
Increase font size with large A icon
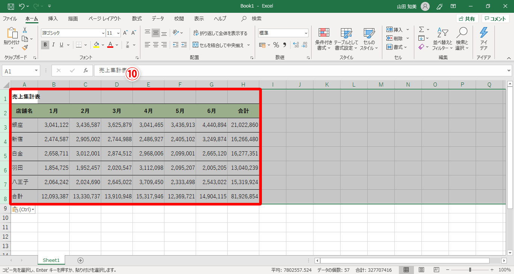pos(125,33)
